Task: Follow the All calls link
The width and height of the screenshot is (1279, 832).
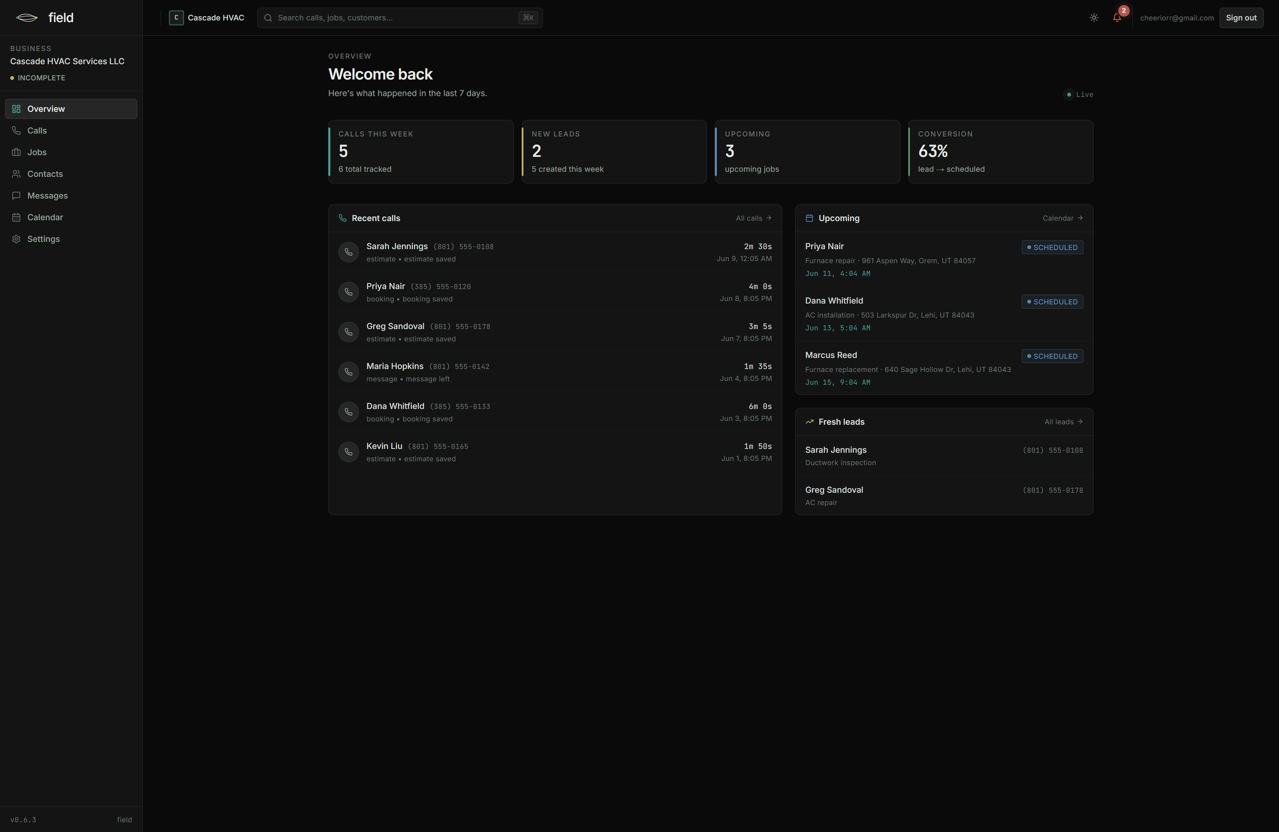Action: click(753, 218)
